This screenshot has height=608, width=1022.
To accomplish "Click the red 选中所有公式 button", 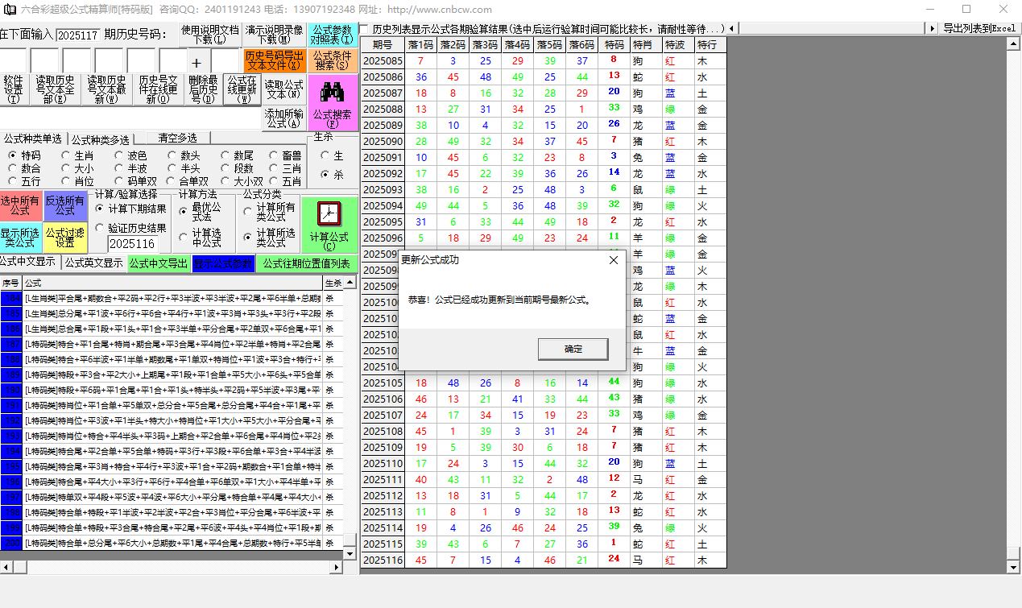I will (x=20, y=205).
